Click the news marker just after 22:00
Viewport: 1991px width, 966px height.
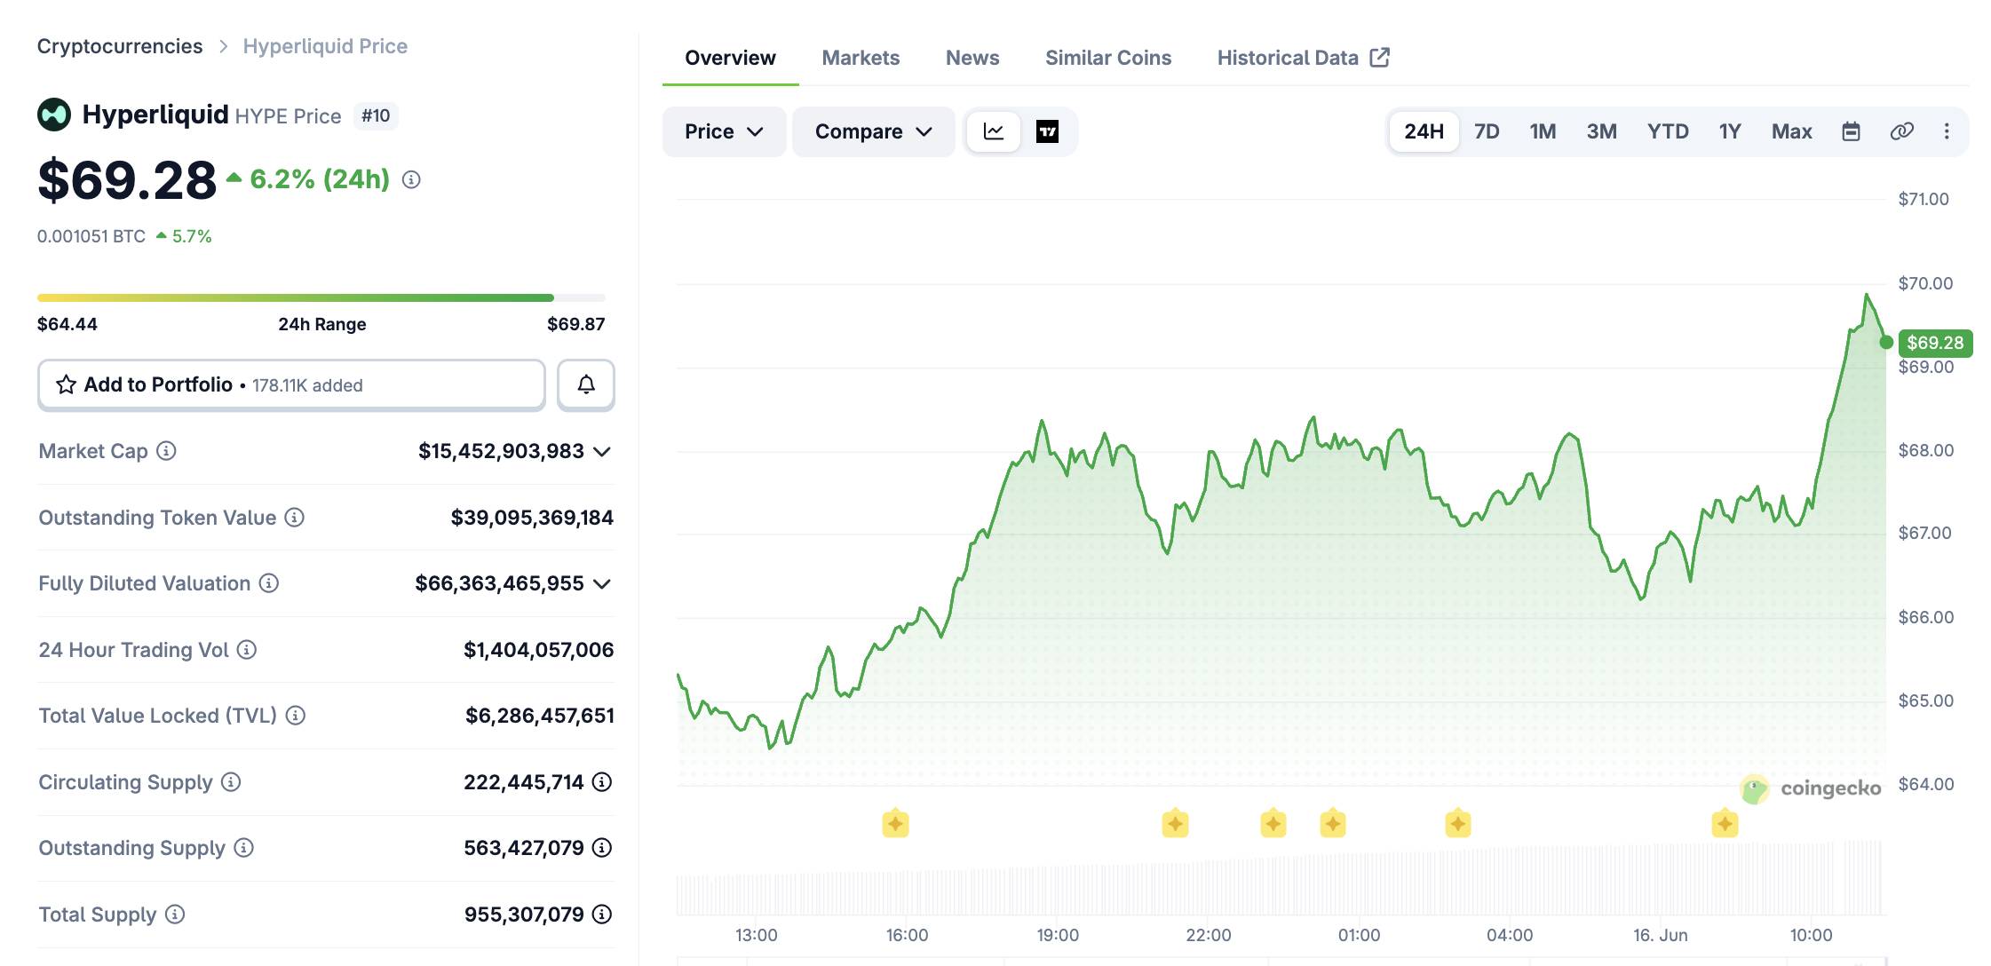pyautogui.click(x=1273, y=824)
